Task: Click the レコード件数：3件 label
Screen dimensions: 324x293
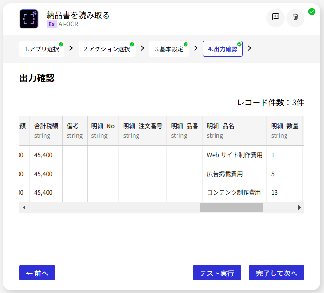Action: 271,103
